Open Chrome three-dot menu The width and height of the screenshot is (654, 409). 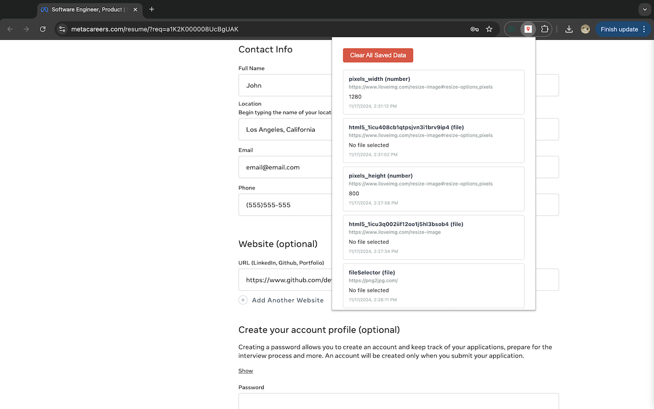(x=644, y=29)
